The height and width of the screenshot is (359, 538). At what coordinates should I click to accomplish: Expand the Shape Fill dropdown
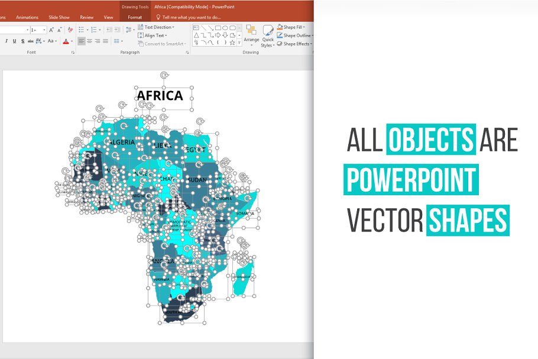tap(294, 27)
